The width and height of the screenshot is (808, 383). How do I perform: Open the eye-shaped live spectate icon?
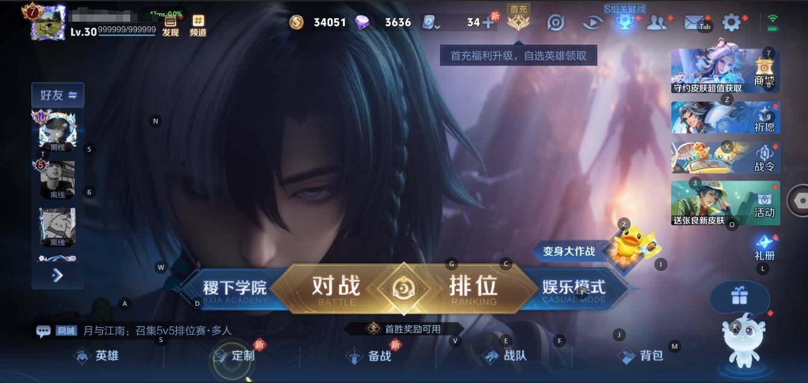coord(593,23)
